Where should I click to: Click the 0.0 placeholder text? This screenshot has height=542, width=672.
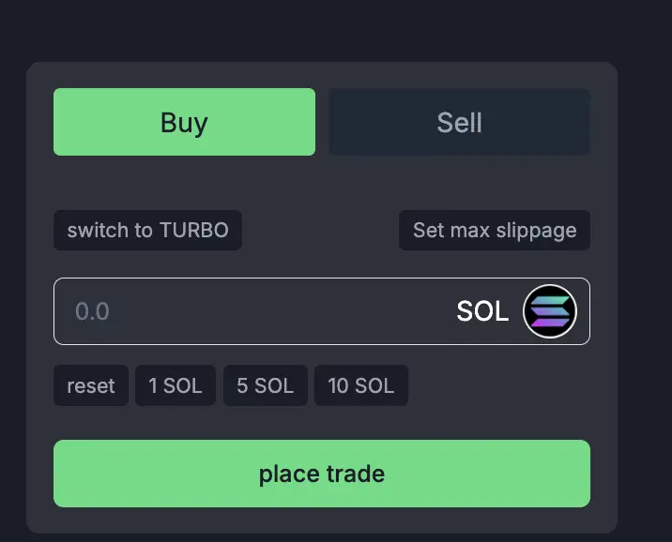[92, 311]
